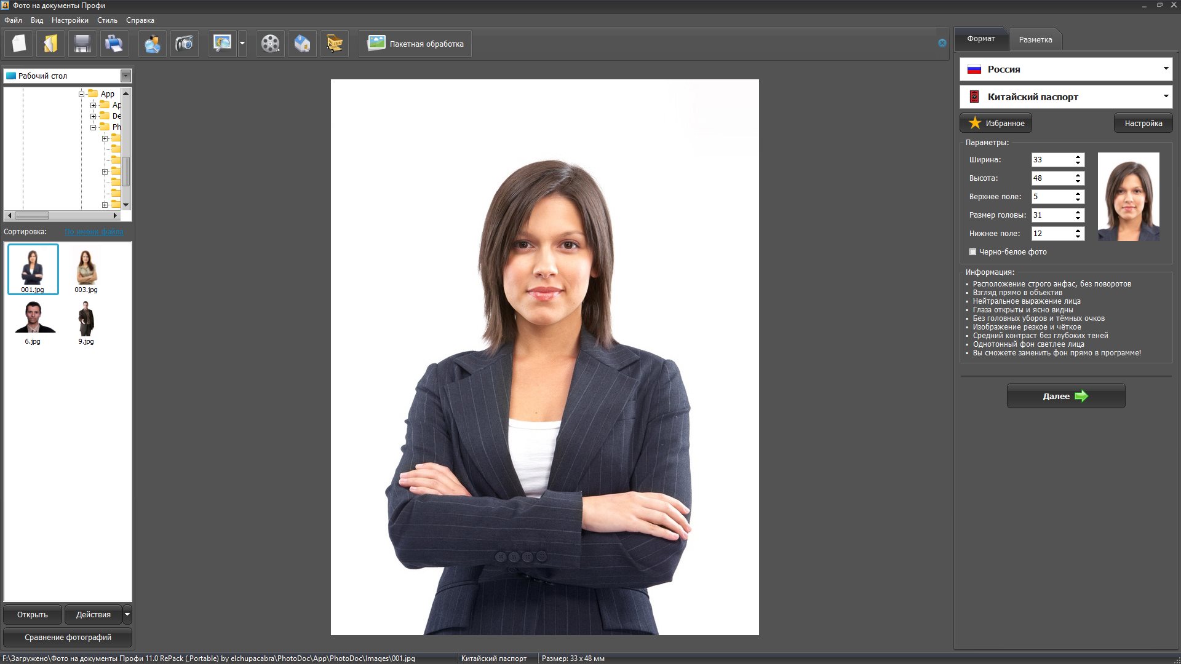This screenshot has height=664, width=1181.
Task: Collapse the App folder tree node
Action: (x=81, y=94)
